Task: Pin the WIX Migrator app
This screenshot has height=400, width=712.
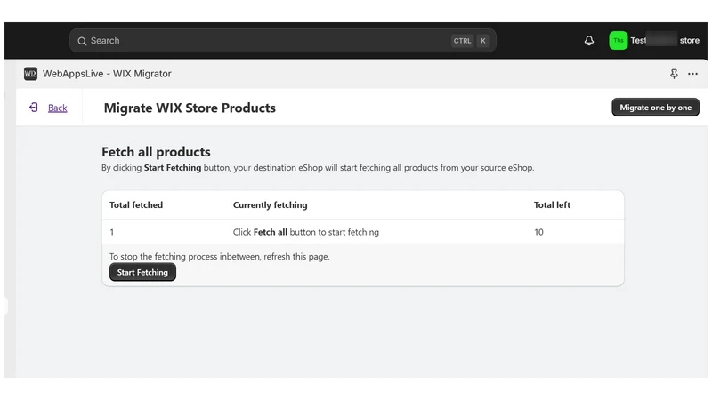Action: (x=674, y=74)
